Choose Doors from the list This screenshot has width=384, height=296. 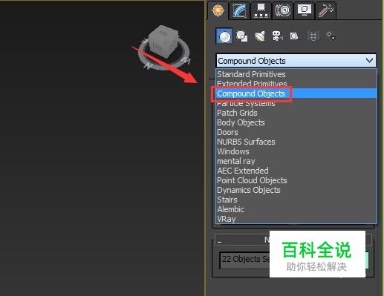pyautogui.click(x=296, y=132)
